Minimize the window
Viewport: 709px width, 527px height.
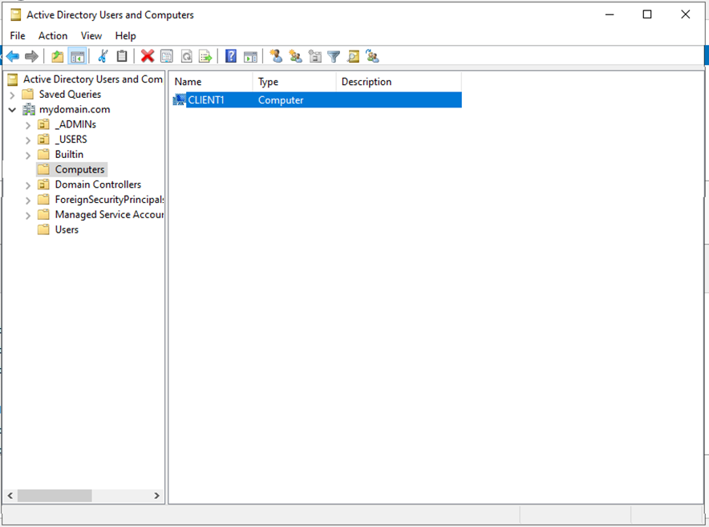click(610, 14)
